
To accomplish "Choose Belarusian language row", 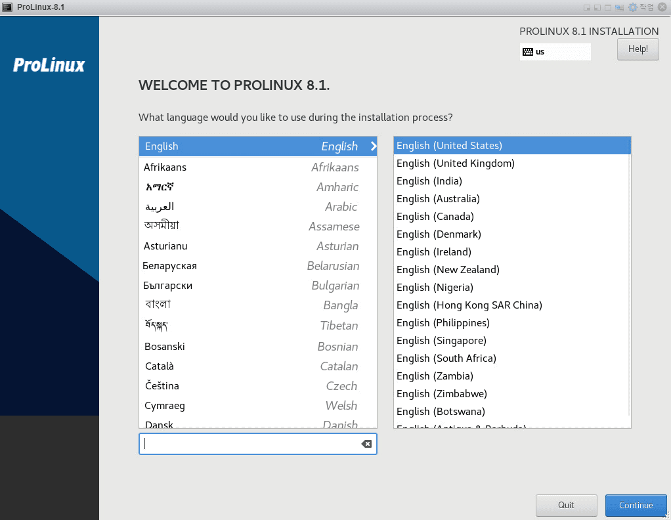I will coord(258,266).
